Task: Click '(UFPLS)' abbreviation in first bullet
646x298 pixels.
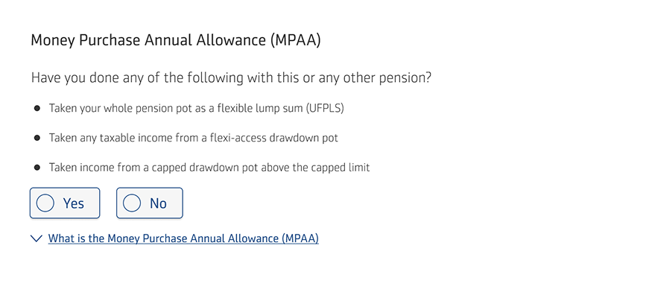Action: [324, 109]
